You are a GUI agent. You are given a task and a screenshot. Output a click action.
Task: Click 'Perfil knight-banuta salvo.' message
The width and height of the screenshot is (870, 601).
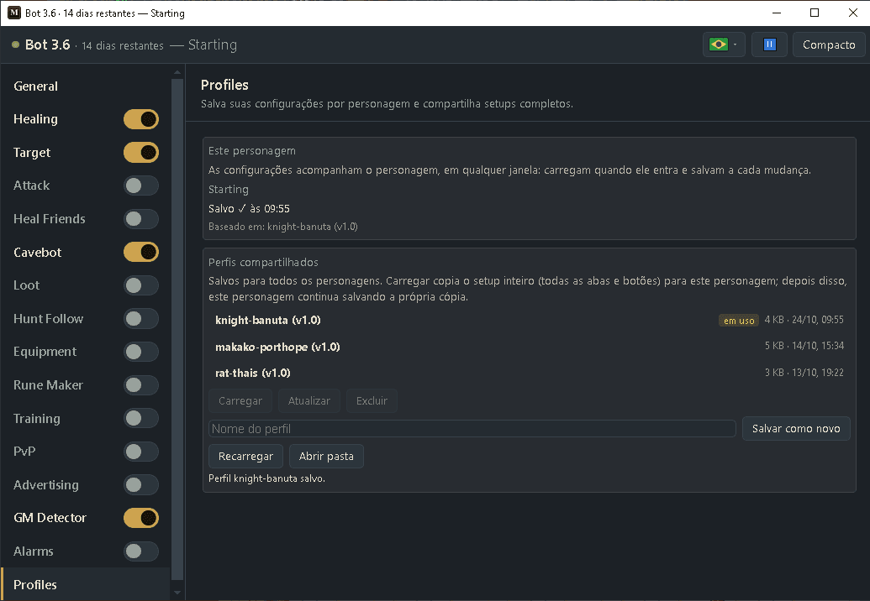(x=266, y=478)
